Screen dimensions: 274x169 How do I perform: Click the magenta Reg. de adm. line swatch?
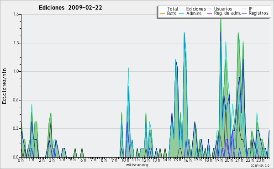pyautogui.click(x=209, y=13)
